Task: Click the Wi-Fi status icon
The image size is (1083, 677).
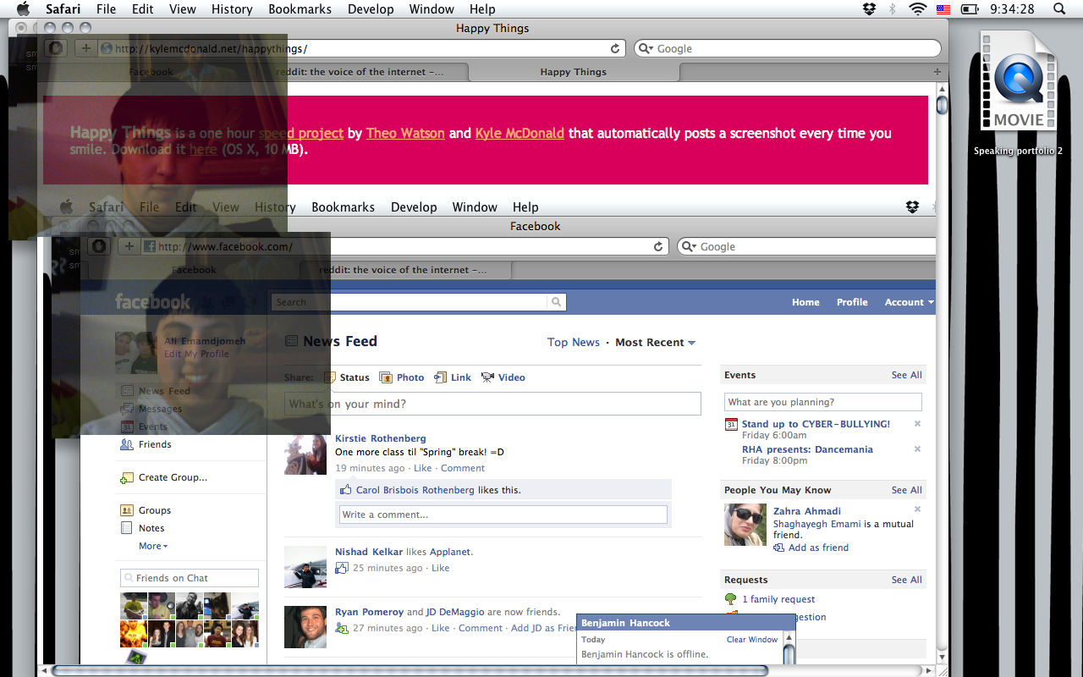Action: (917, 9)
